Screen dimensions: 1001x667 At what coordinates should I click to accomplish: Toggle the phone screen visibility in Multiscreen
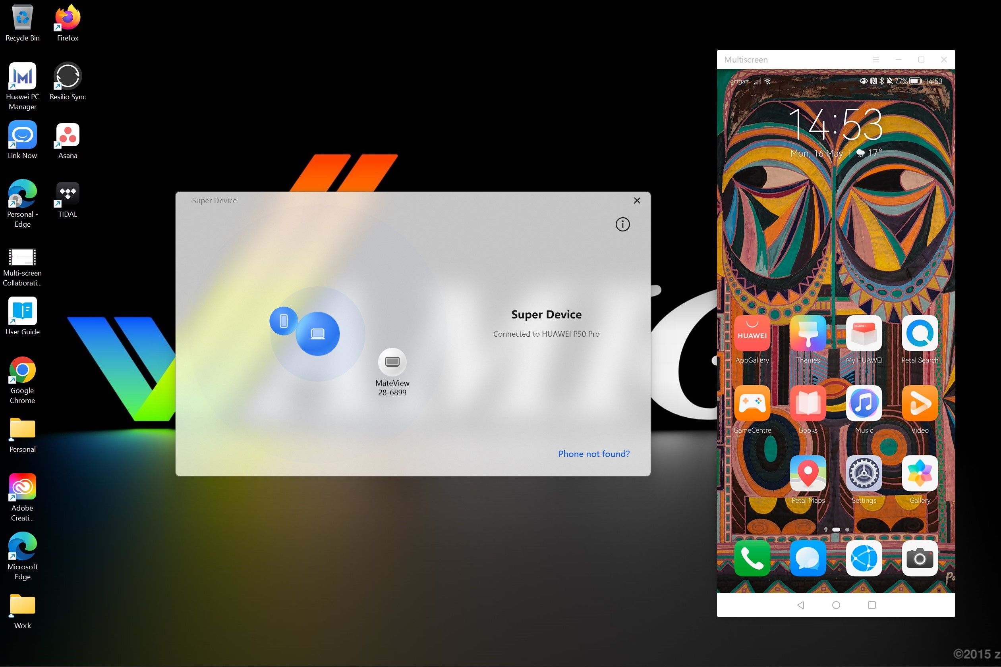(x=875, y=59)
